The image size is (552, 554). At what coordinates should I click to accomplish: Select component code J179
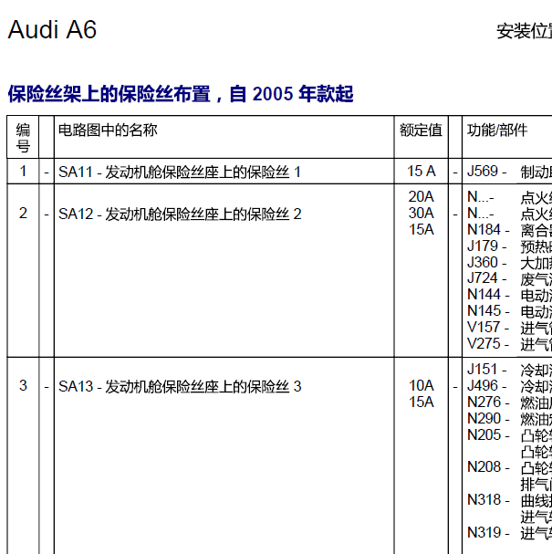(x=483, y=246)
